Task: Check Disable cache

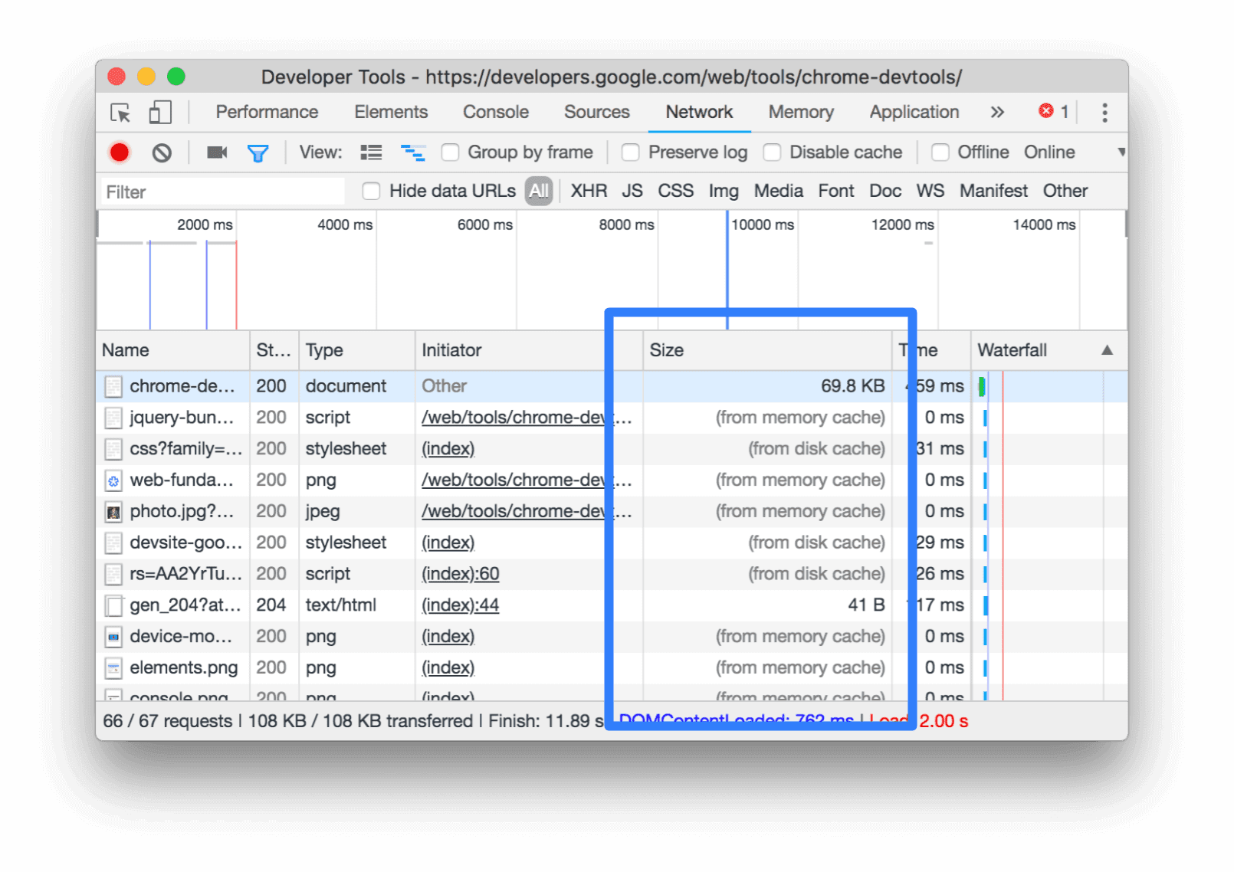Action: click(x=772, y=152)
